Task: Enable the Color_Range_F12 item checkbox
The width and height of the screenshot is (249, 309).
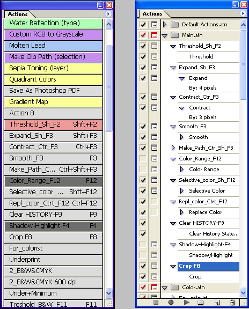Action: [x=143, y=158]
